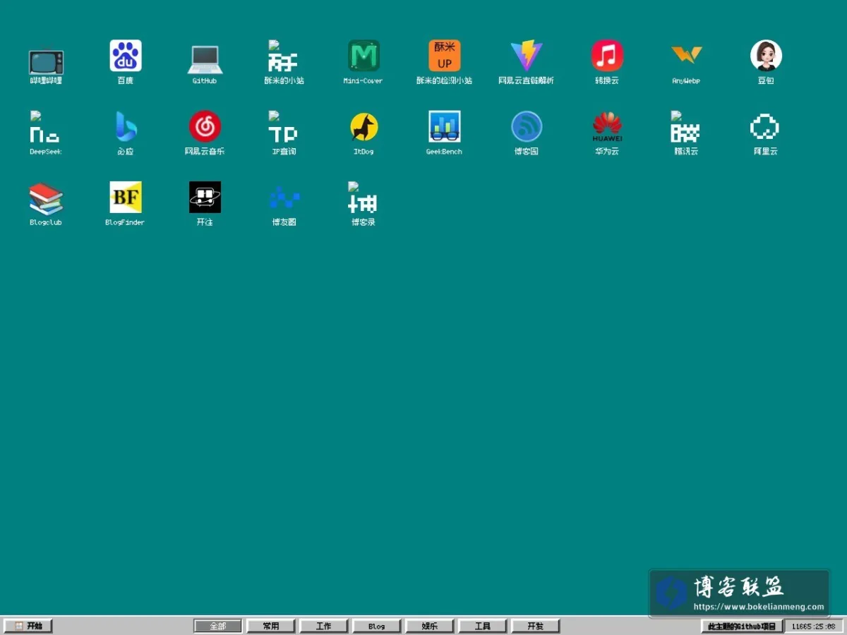Image resolution: width=847 pixels, height=635 pixels.
Task: Select the 全部 category tab
Action: tap(218, 626)
